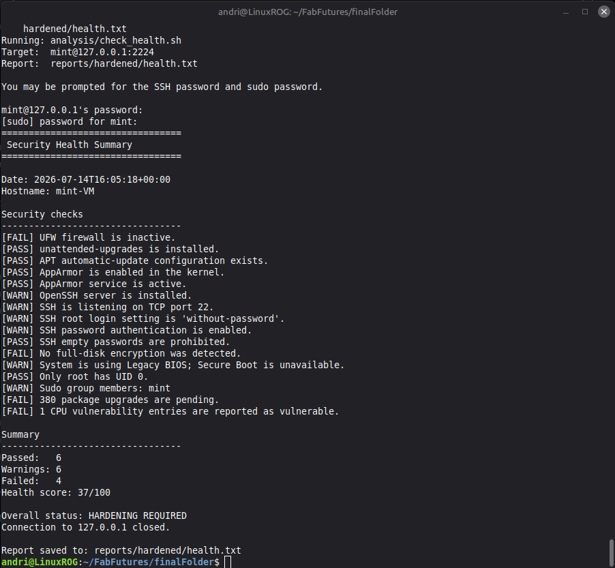Click the 'Report saved to' path line
Image resolution: width=615 pixels, height=568 pixels.
(121, 551)
